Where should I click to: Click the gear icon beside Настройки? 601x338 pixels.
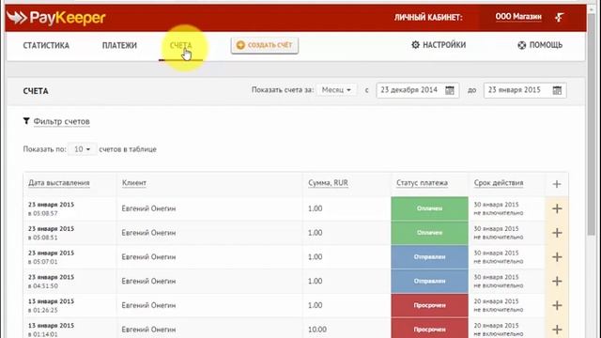[415, 45]
